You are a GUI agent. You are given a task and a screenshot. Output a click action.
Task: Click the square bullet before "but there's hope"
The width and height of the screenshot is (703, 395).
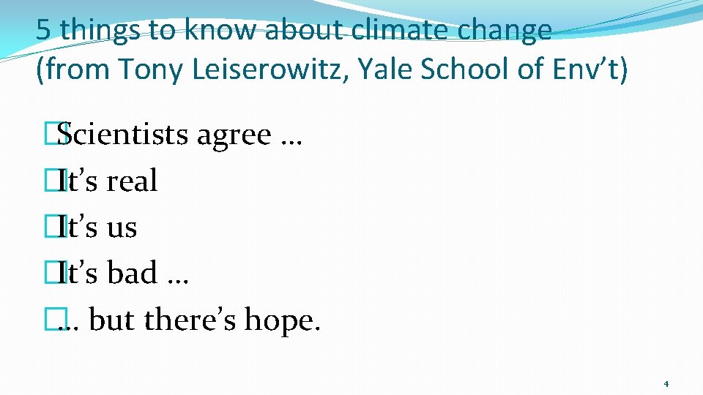pyautogui.click(x=56, y=319)
